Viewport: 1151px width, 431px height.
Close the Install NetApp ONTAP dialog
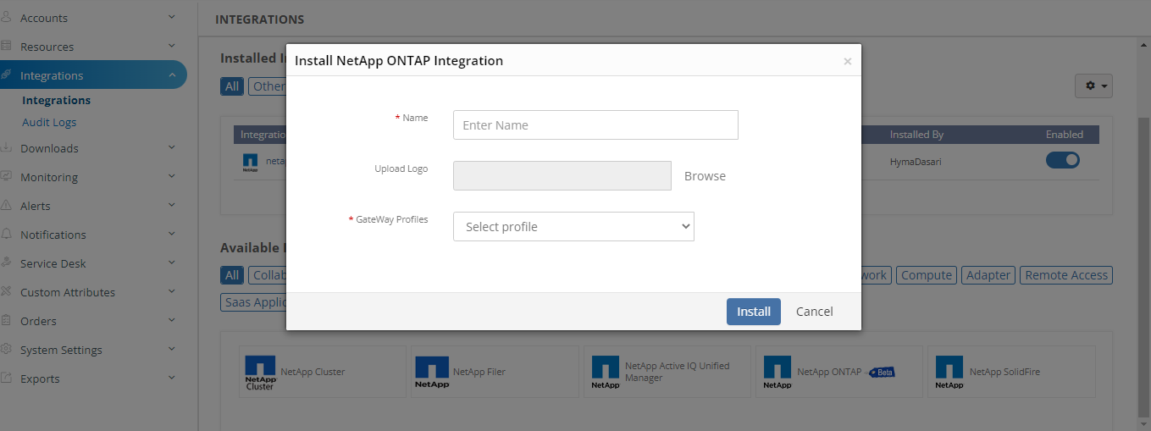click(x=847, y=61)
